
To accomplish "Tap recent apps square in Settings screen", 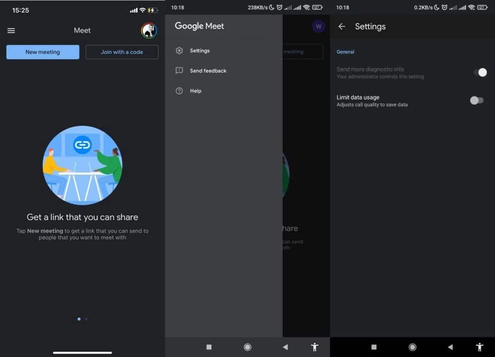I will click(x=374, y=347).
